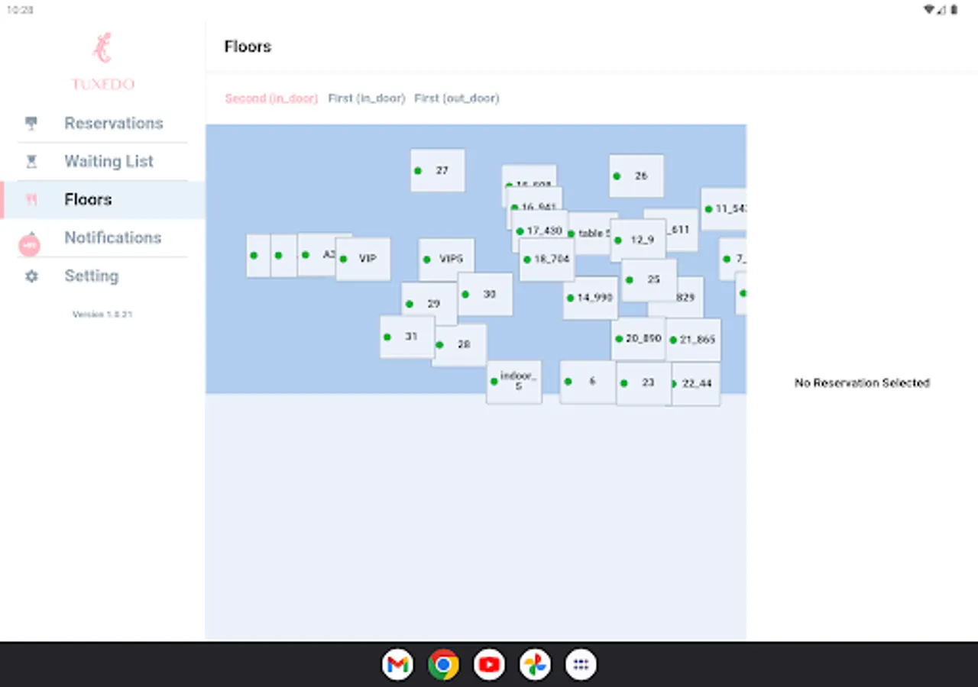Open the Notifications bell icon
The width and height of the screenshot is (978, 687).
tap(29, 244)
